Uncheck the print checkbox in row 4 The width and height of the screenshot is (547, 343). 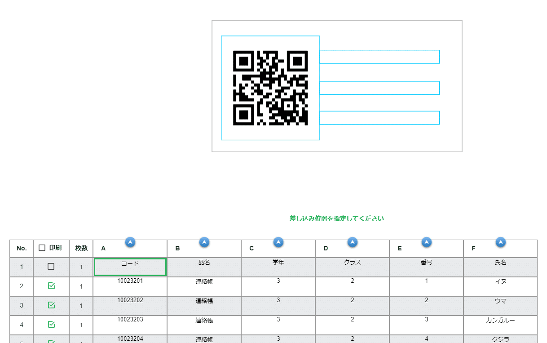51,325
